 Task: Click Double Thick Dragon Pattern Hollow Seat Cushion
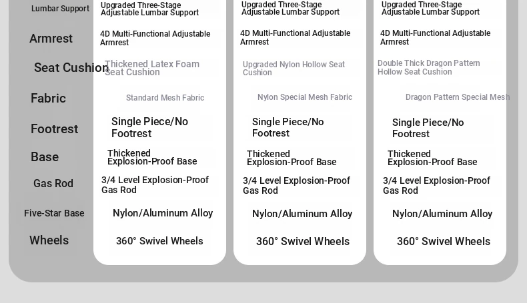(428, 67)
